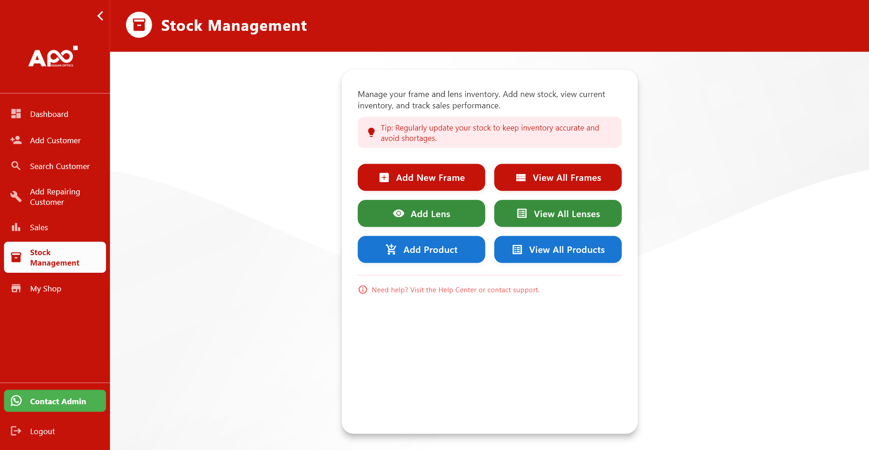Click the info icon beside Need help text
The image size is (869, 450).
point(363,290)
